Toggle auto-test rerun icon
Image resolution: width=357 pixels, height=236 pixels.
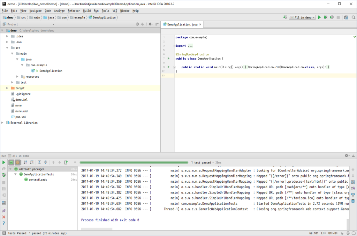pyautogui.click(x=3, y=175)
